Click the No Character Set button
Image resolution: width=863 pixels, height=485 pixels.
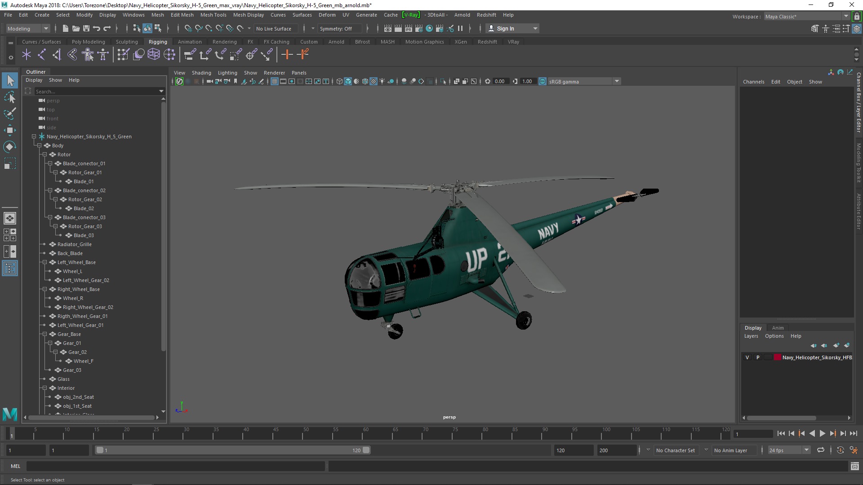click(675, 450)
